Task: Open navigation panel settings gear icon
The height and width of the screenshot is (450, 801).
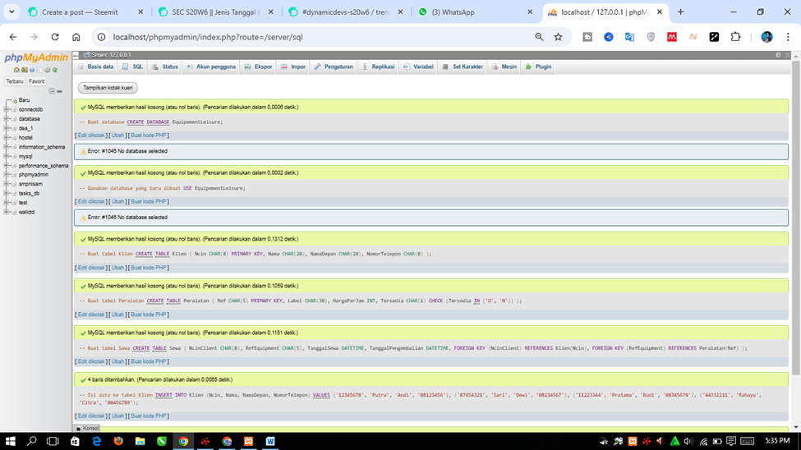Action: coord(48,70)
